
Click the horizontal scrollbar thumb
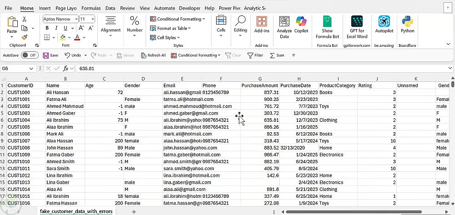tap(354, 212)
